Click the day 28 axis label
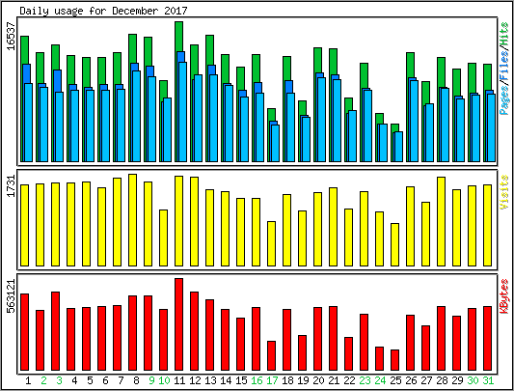The height and width of the screenshot is (391, 514). tap(442, 380)
